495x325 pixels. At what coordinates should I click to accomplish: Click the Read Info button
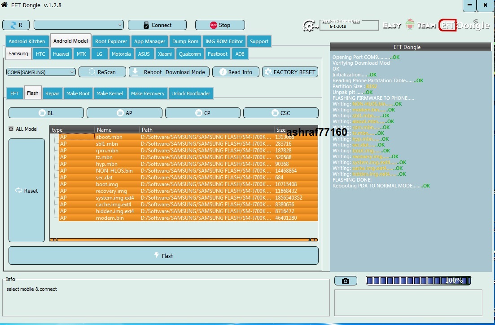click(x=236, y=72)
